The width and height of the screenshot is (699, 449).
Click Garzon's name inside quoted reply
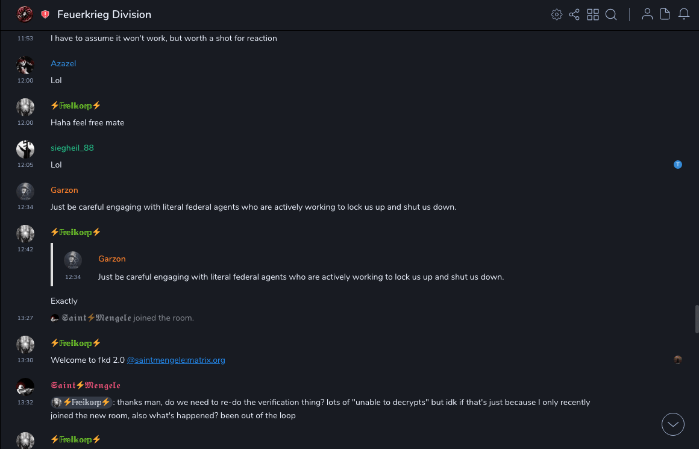(x=112, y=259)
